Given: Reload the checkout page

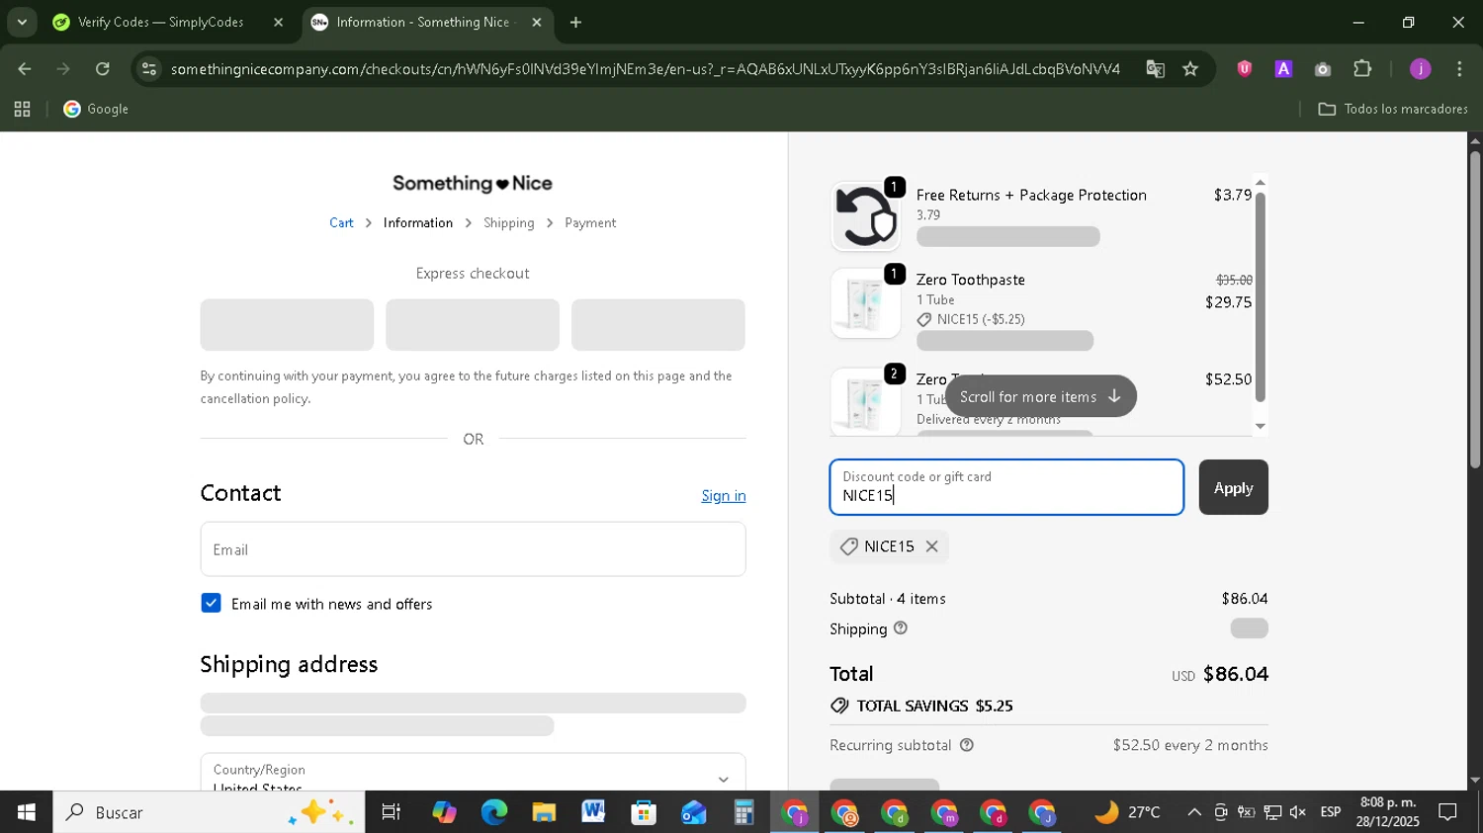Looking at the screenshot, I should [103, 69].
